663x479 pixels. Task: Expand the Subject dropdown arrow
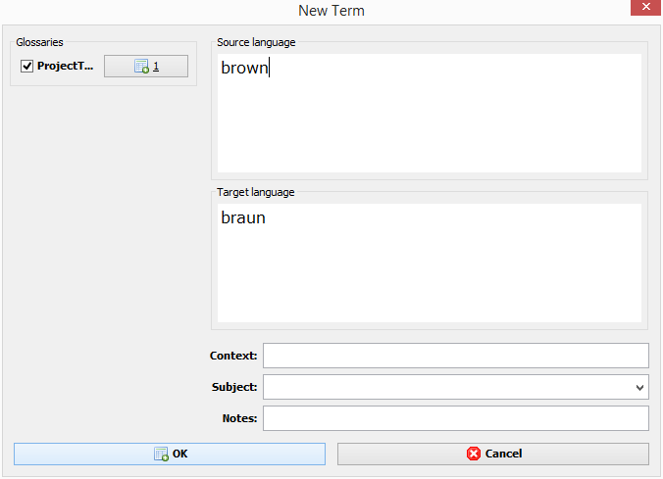click(640, 387)
